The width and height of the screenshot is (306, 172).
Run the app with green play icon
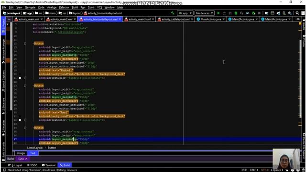(219, 13)
